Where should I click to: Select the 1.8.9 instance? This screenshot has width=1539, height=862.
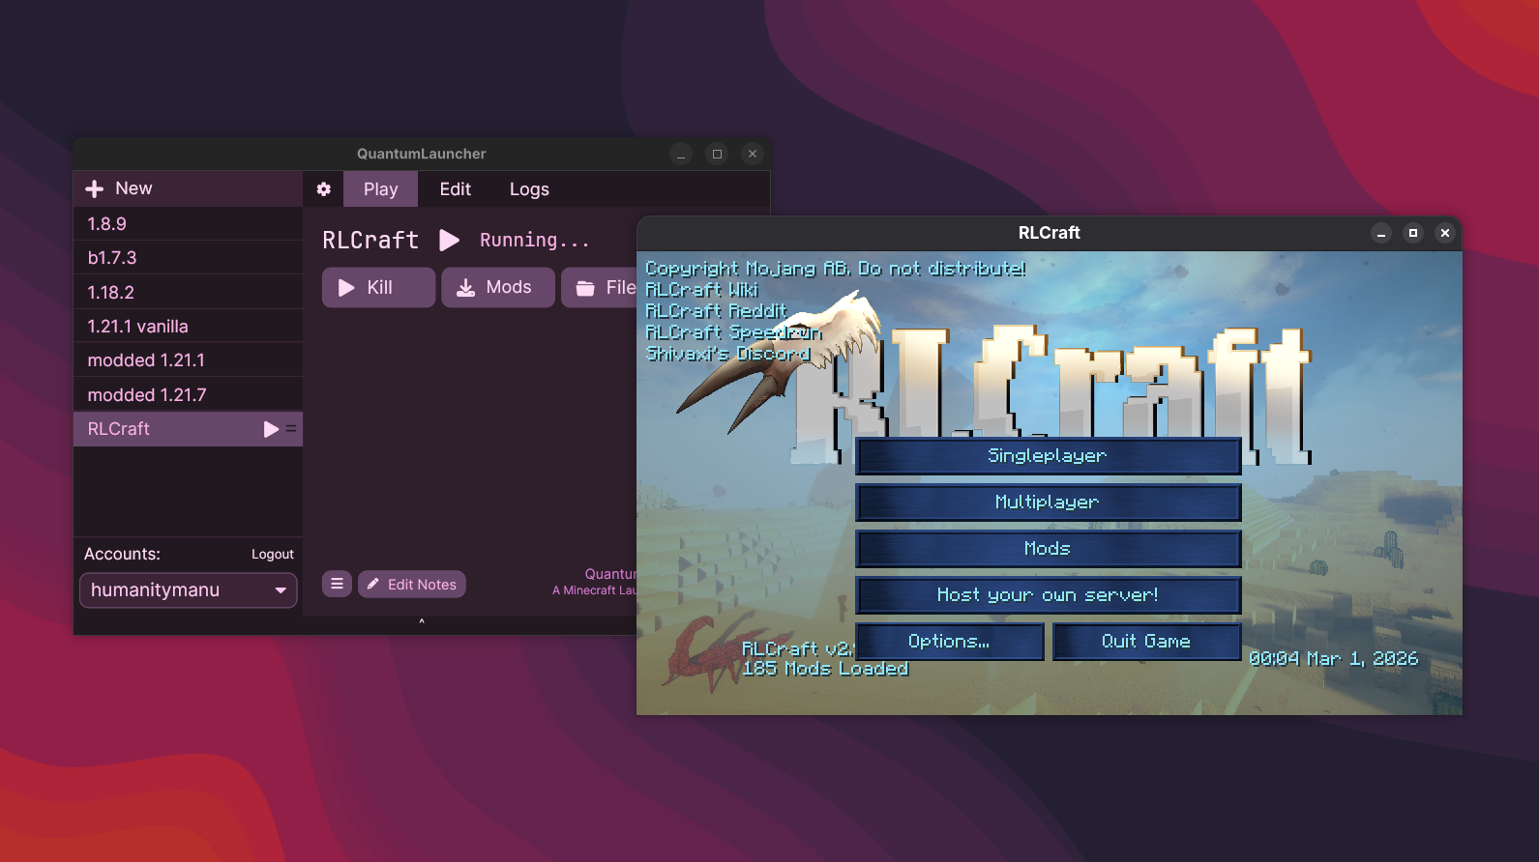(189, 223)
